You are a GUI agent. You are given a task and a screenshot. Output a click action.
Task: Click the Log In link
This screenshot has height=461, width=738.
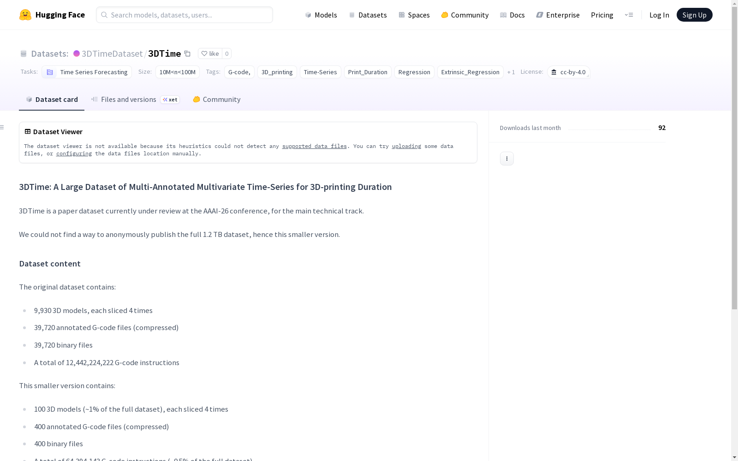[x=659, y=15]
